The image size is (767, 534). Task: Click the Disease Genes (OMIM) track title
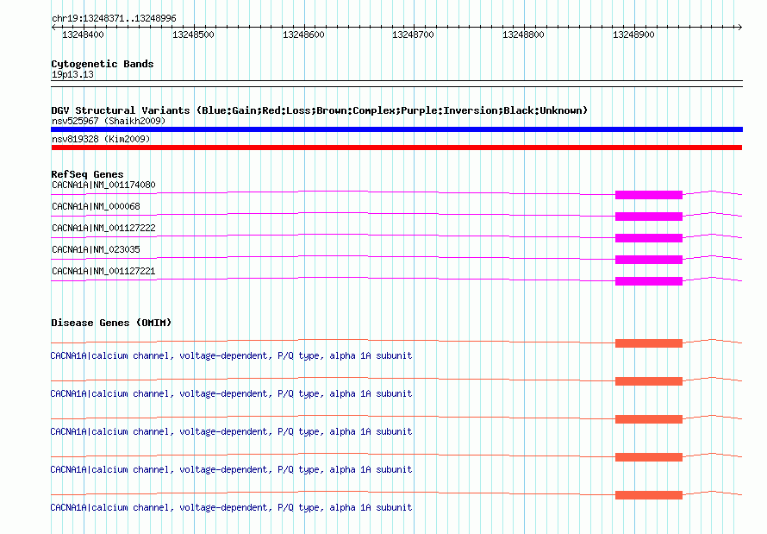(x=111, y=323)
